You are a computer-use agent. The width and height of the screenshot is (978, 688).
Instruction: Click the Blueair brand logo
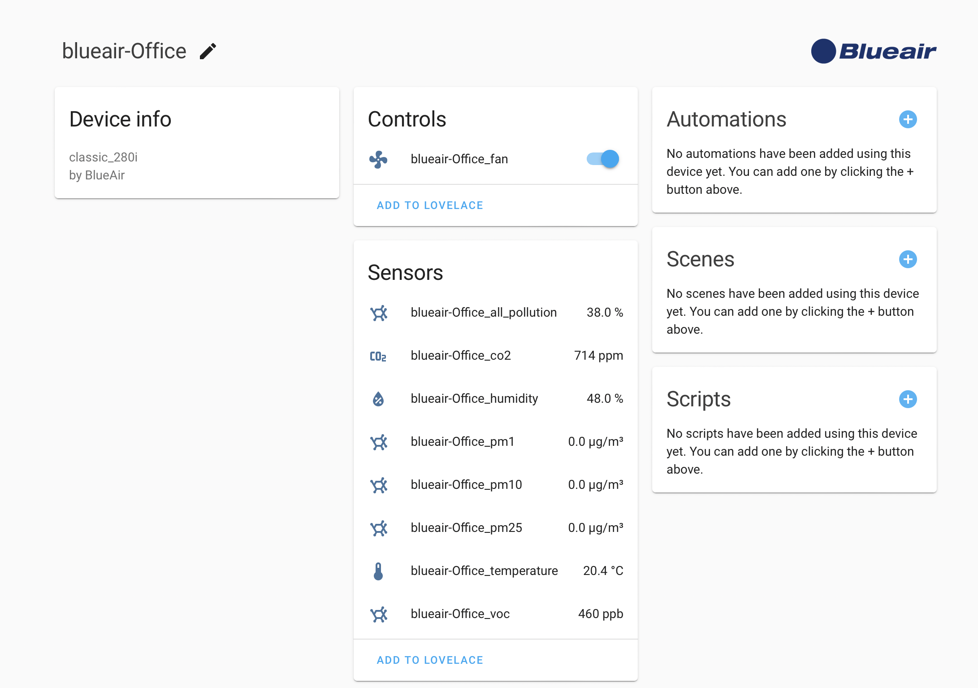pos(874,51)
